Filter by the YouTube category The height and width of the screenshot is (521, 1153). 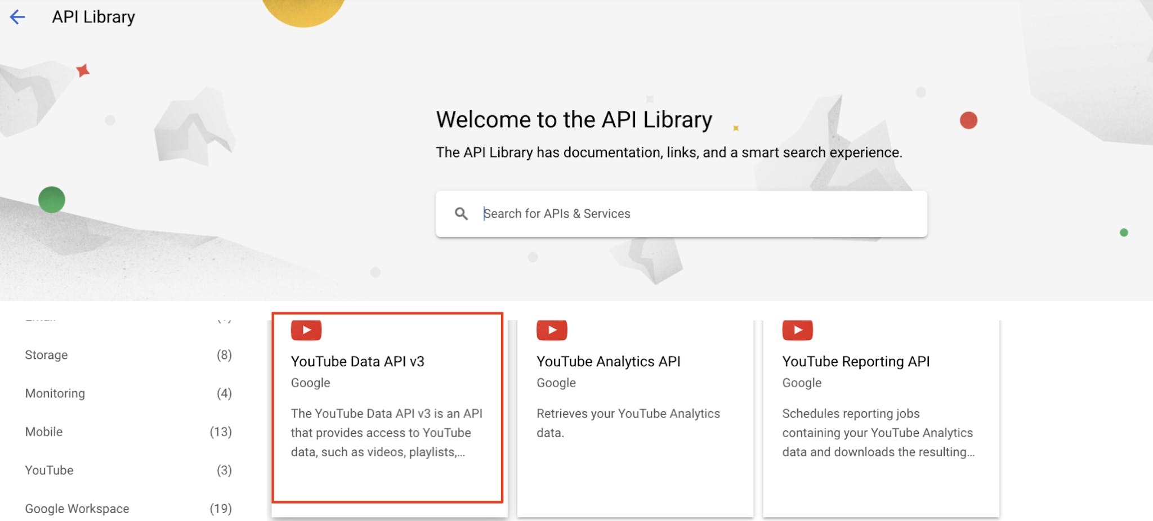pyautogui.click(x=49, y=470)
